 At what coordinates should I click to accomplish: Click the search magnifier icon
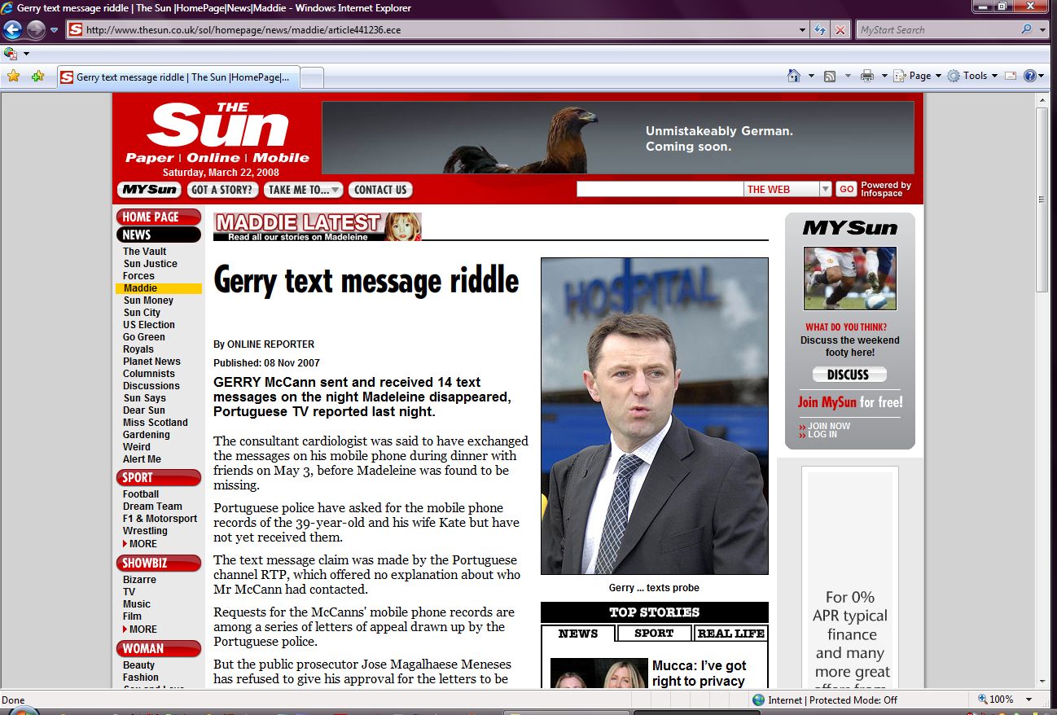click(x=1026, y=30)
